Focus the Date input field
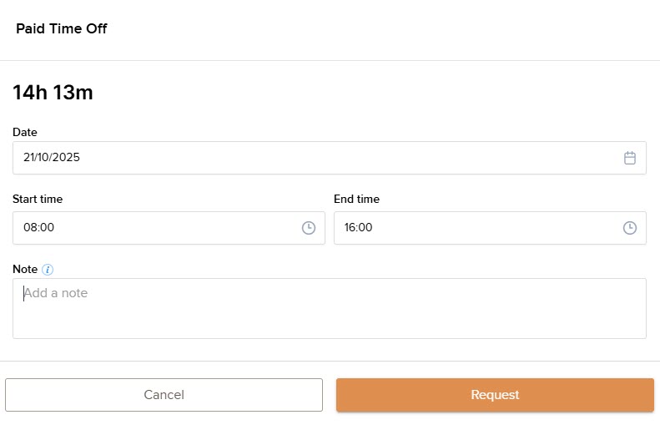The width and height of the screenshot is (660, 425). pyautogui.click(x=317, y=158)
